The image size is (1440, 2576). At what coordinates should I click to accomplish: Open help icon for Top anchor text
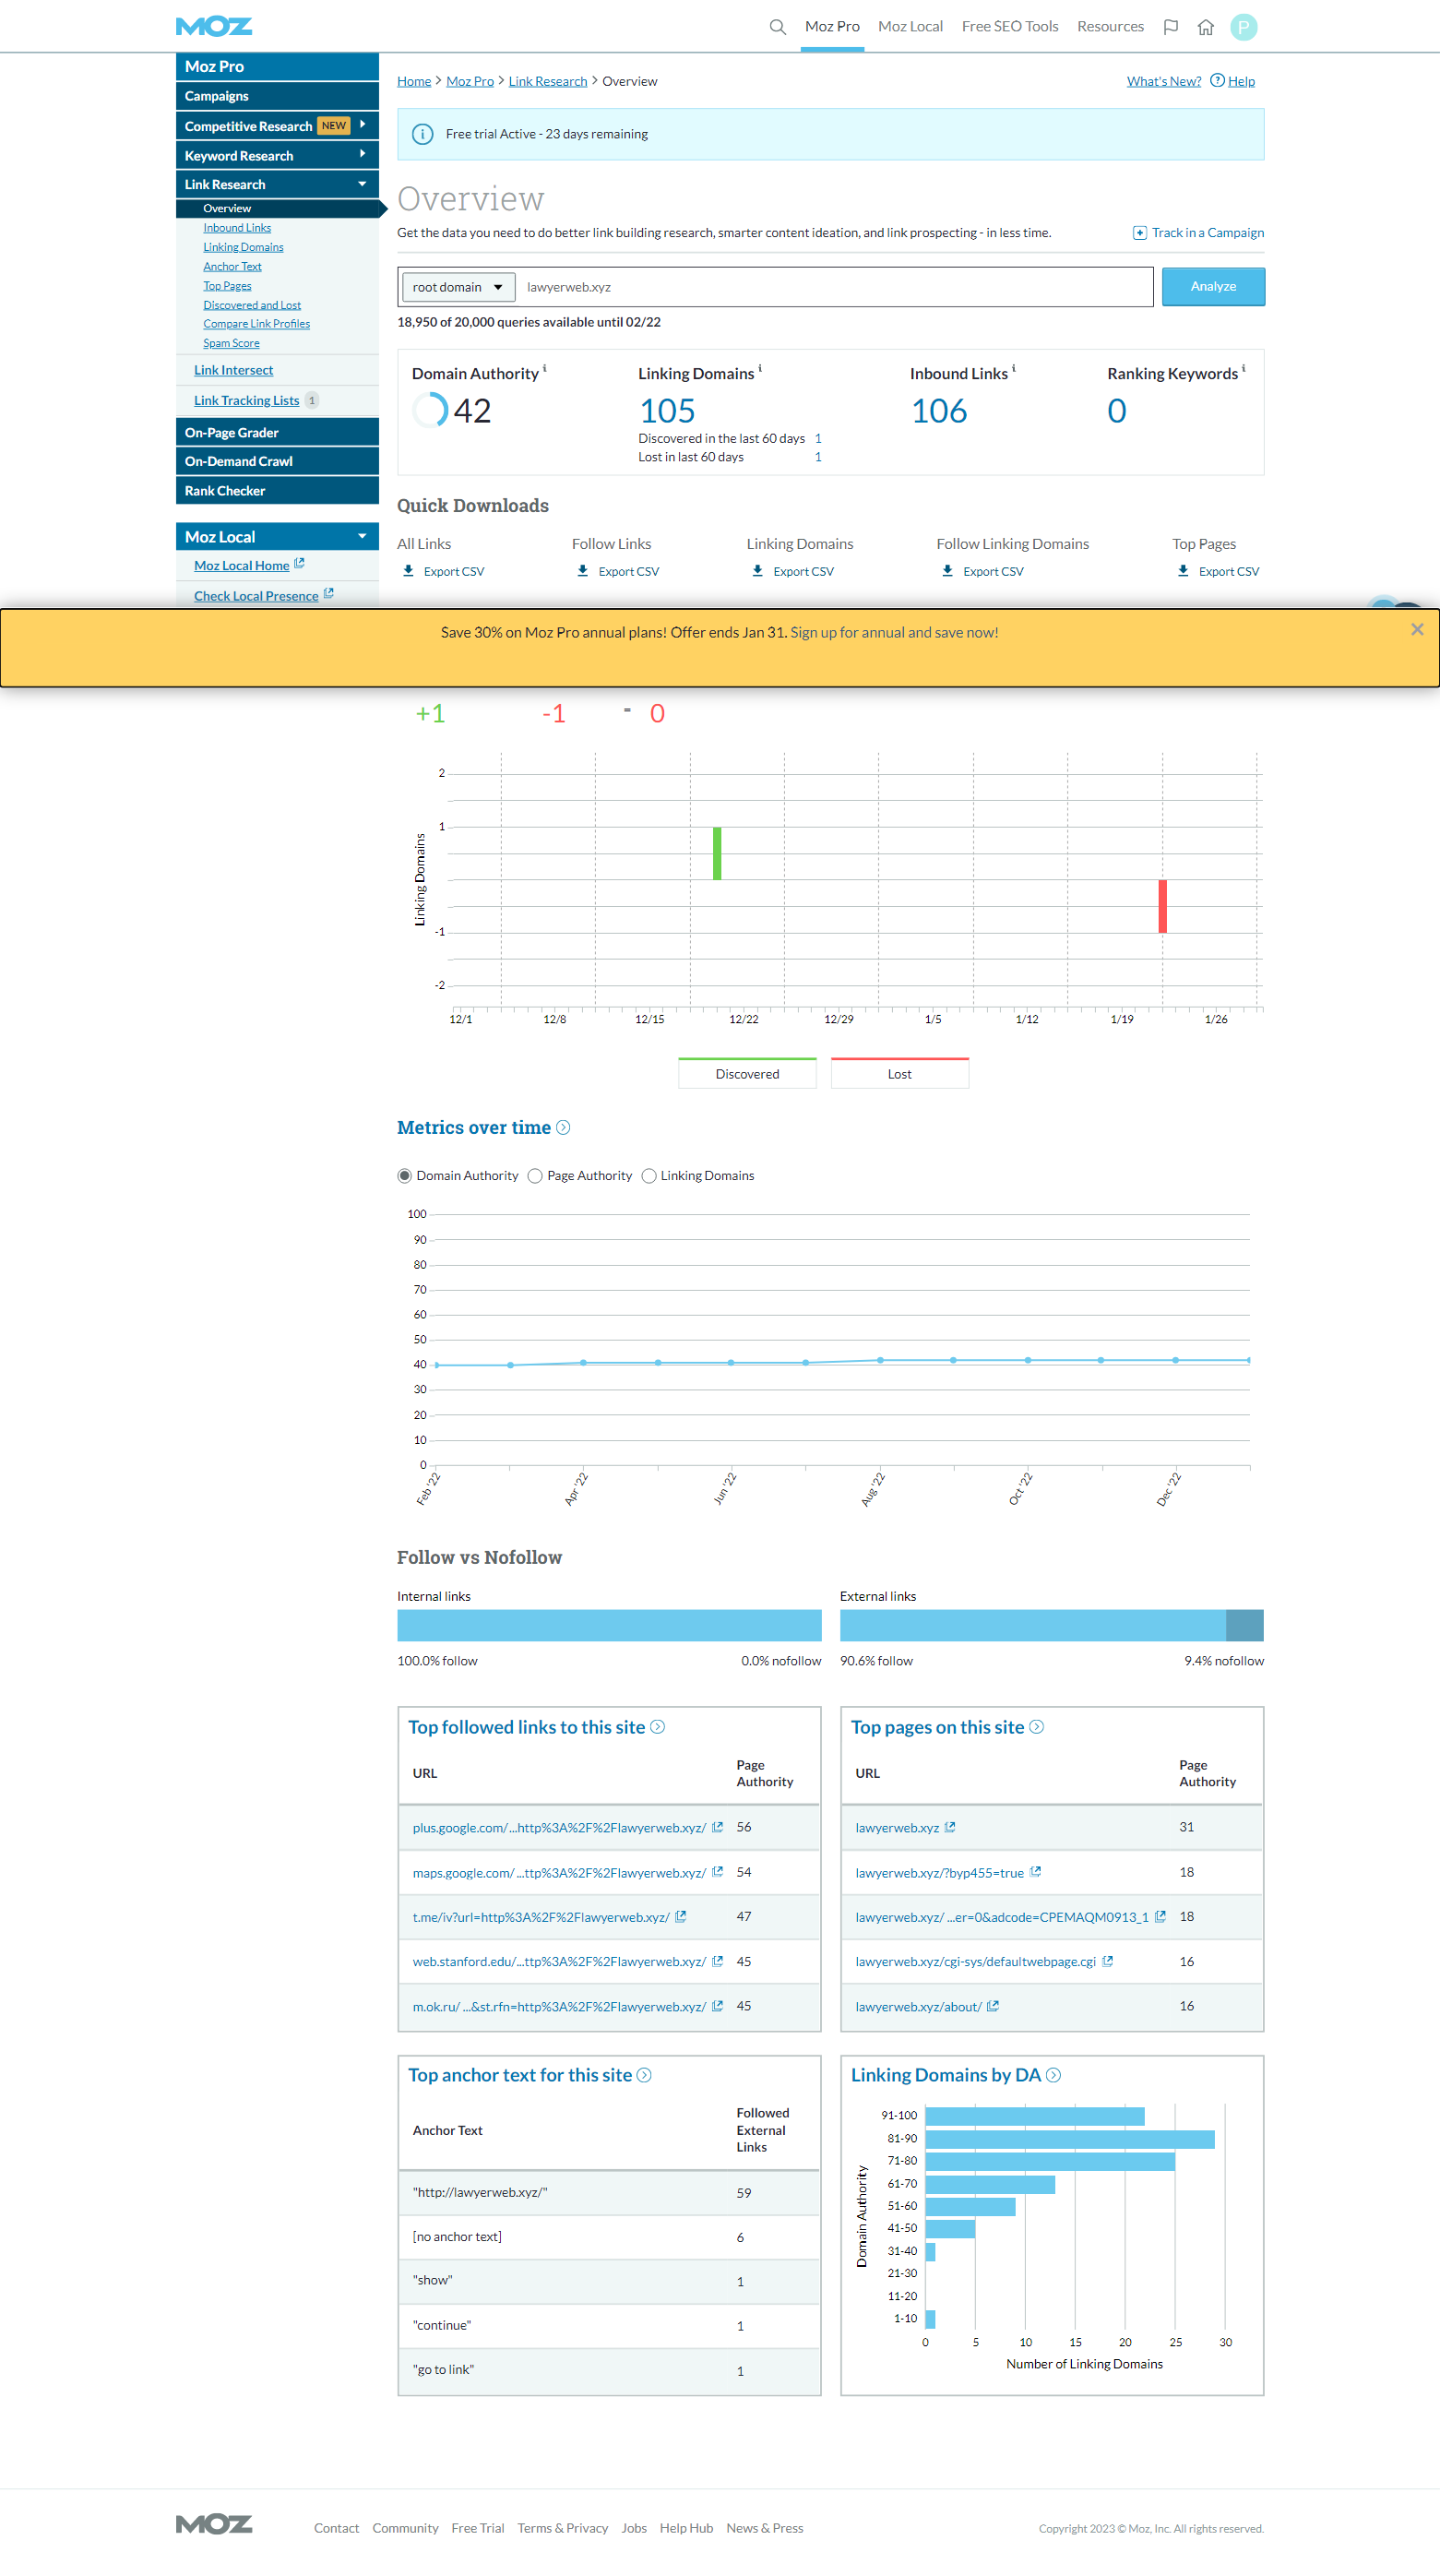(644, 2075)
